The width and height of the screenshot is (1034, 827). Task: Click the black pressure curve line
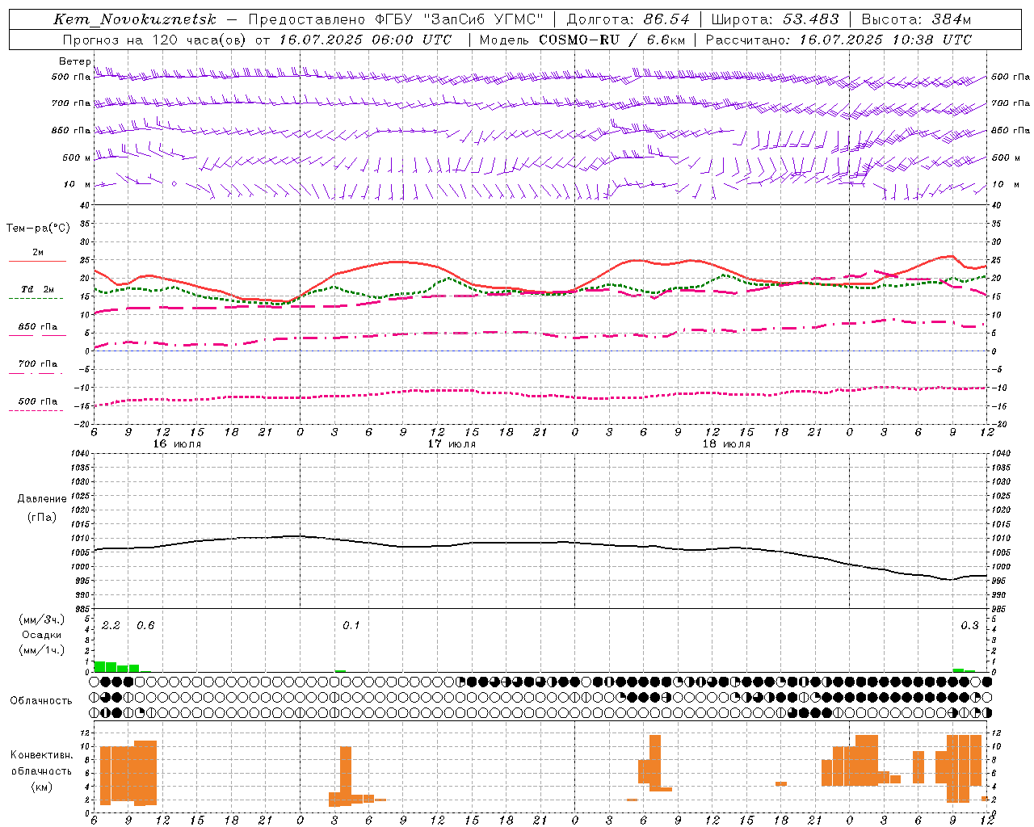pyautogui.click(x=540, y=543)
